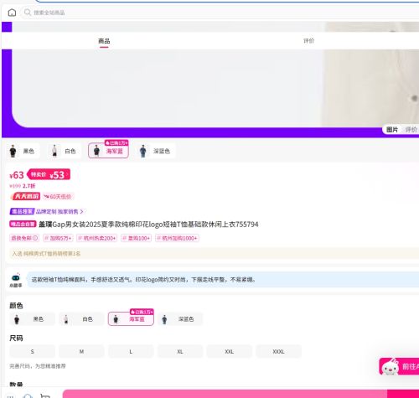Open the 品牌定制 独家销售 link
The height and width of the screenshot is (398, 419).
tap(59, 212)
